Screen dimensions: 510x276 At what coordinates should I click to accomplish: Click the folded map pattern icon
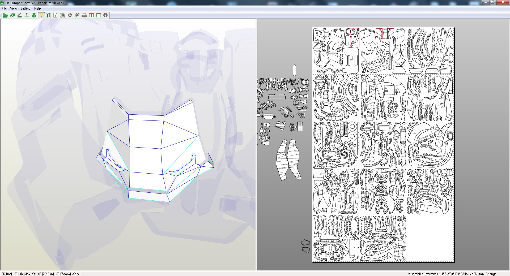[48, 15]
